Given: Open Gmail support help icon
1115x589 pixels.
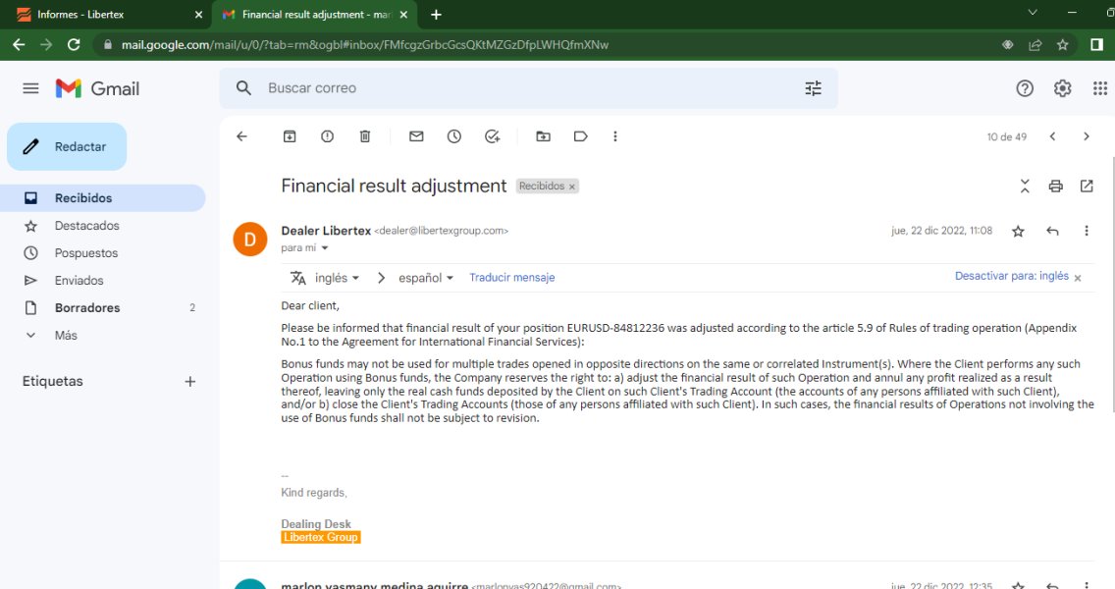Looking at the screenshot, I should coord(1025,88).
